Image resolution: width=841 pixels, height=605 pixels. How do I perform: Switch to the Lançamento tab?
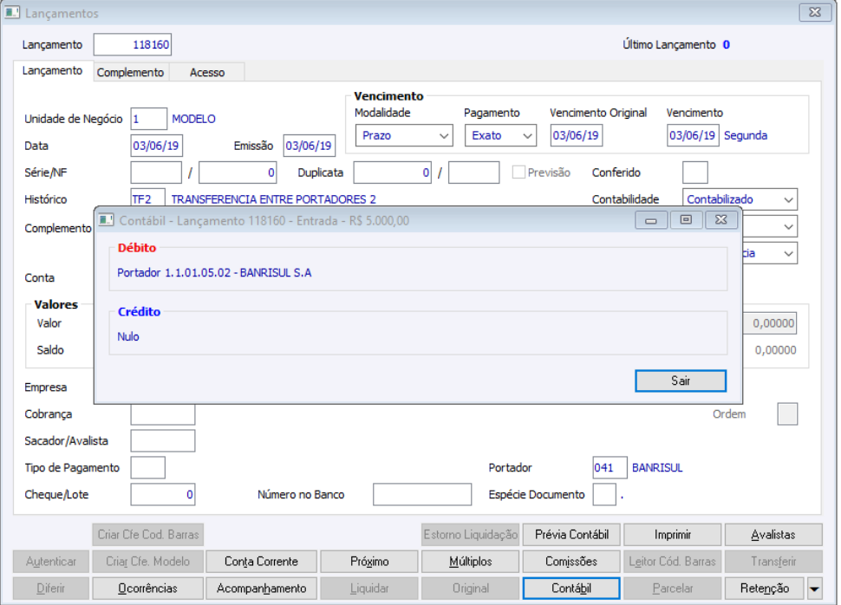tap(53, 71)
